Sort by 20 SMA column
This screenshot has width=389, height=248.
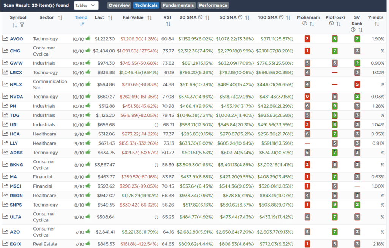point(207,17)
